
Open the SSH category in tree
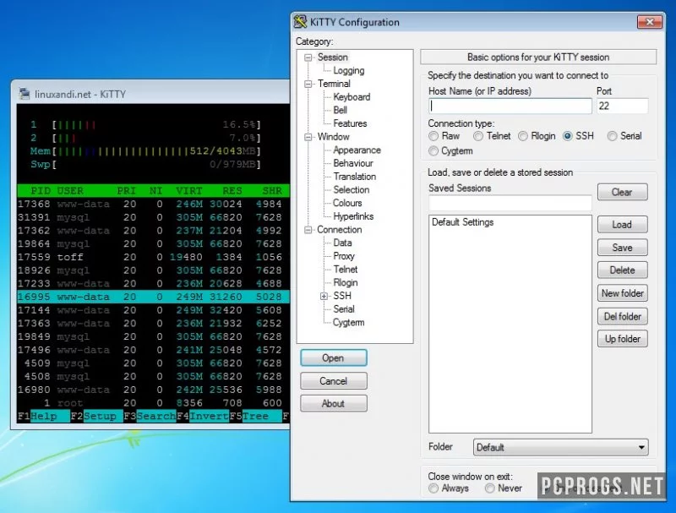pos(342,296)
